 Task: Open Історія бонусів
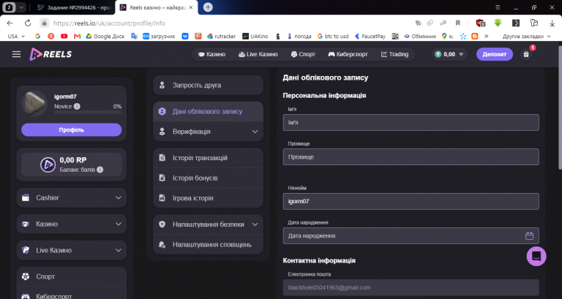point(208,178)
